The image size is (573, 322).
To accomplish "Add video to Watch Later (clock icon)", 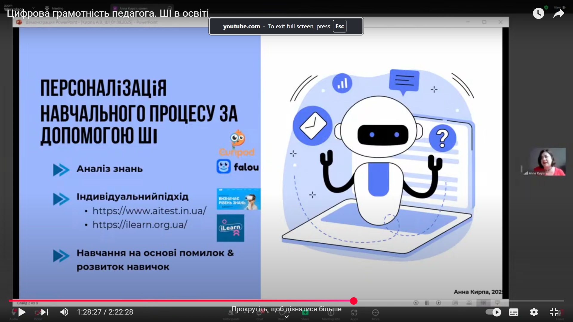I will [538, 13].
